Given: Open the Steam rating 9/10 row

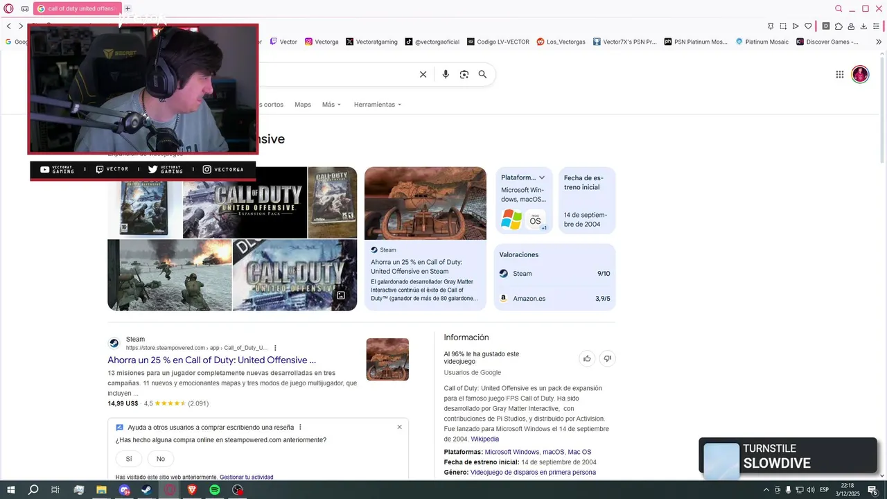Looking at the screenshot, I should coord(554,274).
